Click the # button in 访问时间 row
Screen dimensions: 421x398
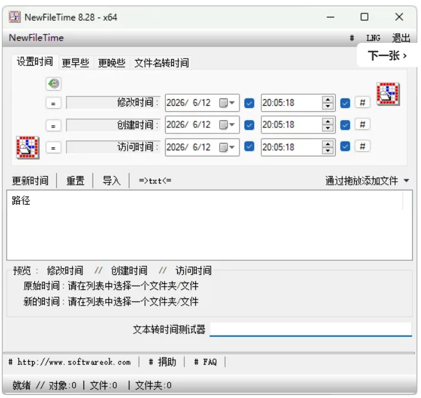(362, 146)
